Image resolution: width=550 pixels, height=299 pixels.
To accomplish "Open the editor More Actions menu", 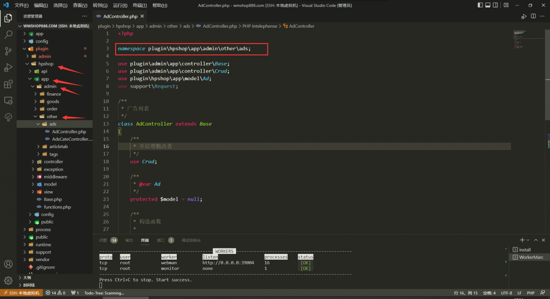I will coord(542,16).
